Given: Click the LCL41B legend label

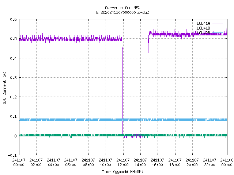Looking at the screenshot, I should click(x=203, y=28).
